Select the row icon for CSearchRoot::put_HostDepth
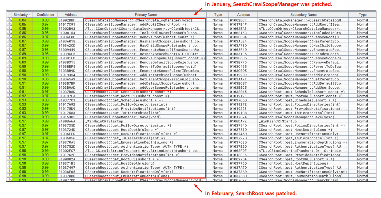The height and width of the screenshot is (198, 381). tap(9, 163)
